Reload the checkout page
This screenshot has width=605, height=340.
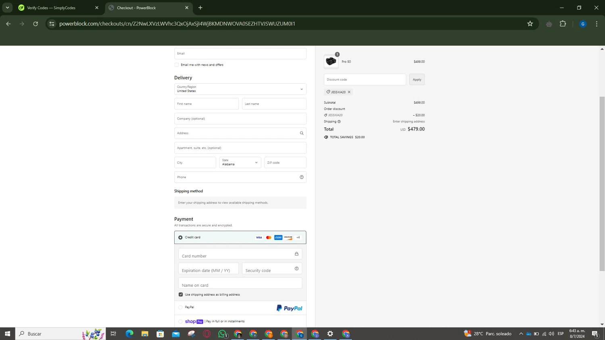[35, 24]
